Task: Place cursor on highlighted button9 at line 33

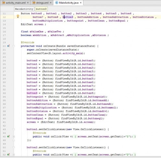Action: [32, 93]
